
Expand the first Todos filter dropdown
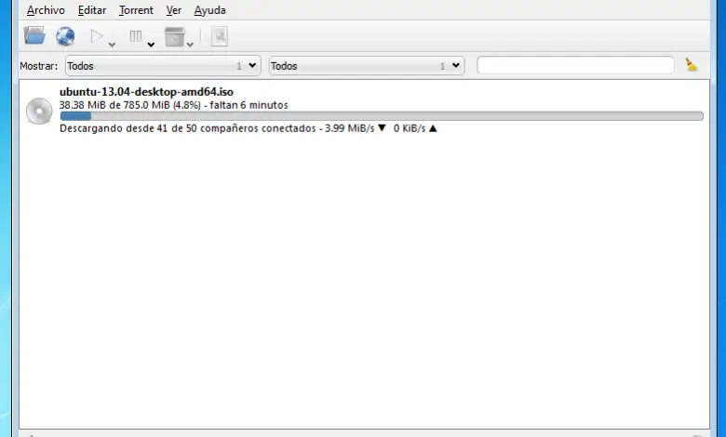(x=163, y=66)
